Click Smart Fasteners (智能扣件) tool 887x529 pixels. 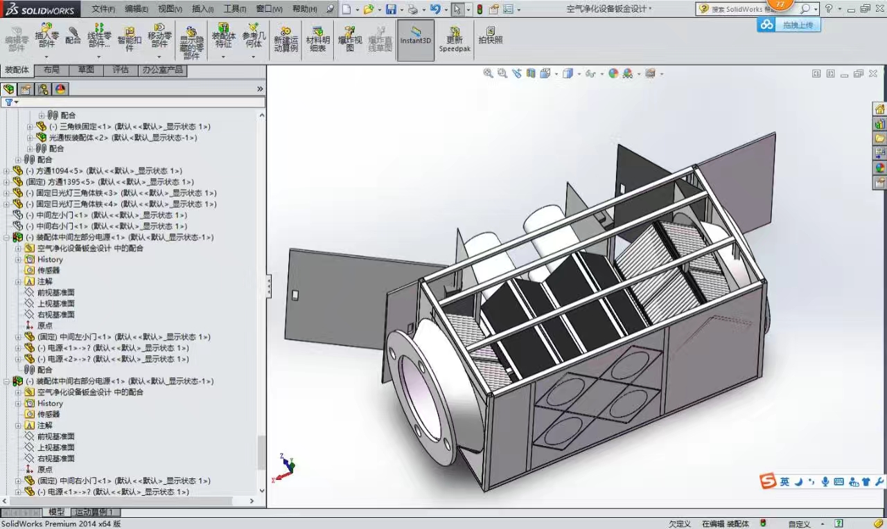(130, 39)
